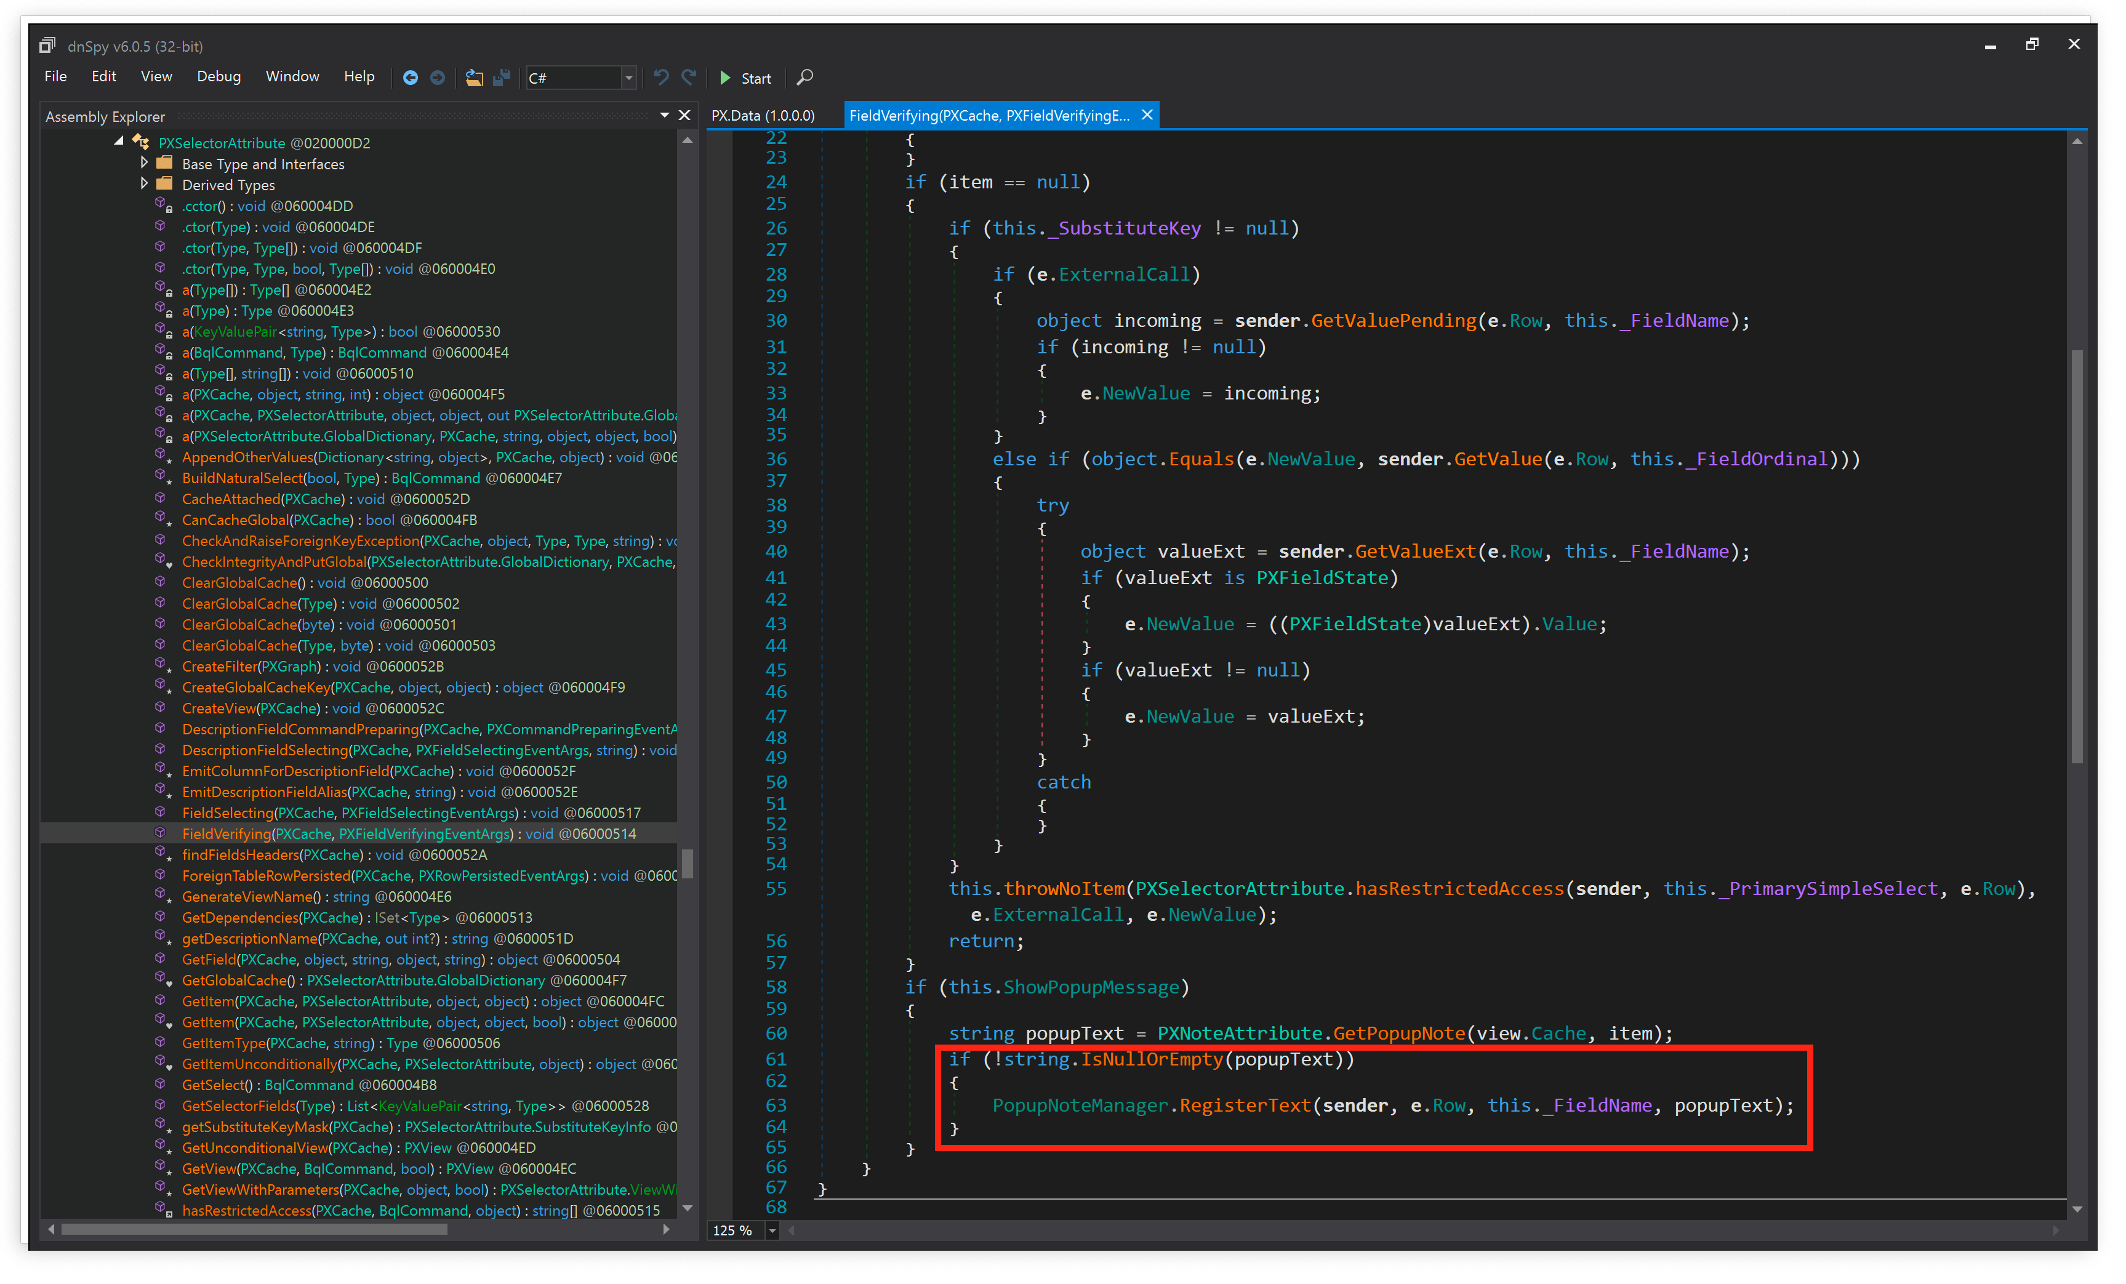The width and height of the screenshot is (2126, 1284).
Task: Open the View menu
Action: [156, 77]
